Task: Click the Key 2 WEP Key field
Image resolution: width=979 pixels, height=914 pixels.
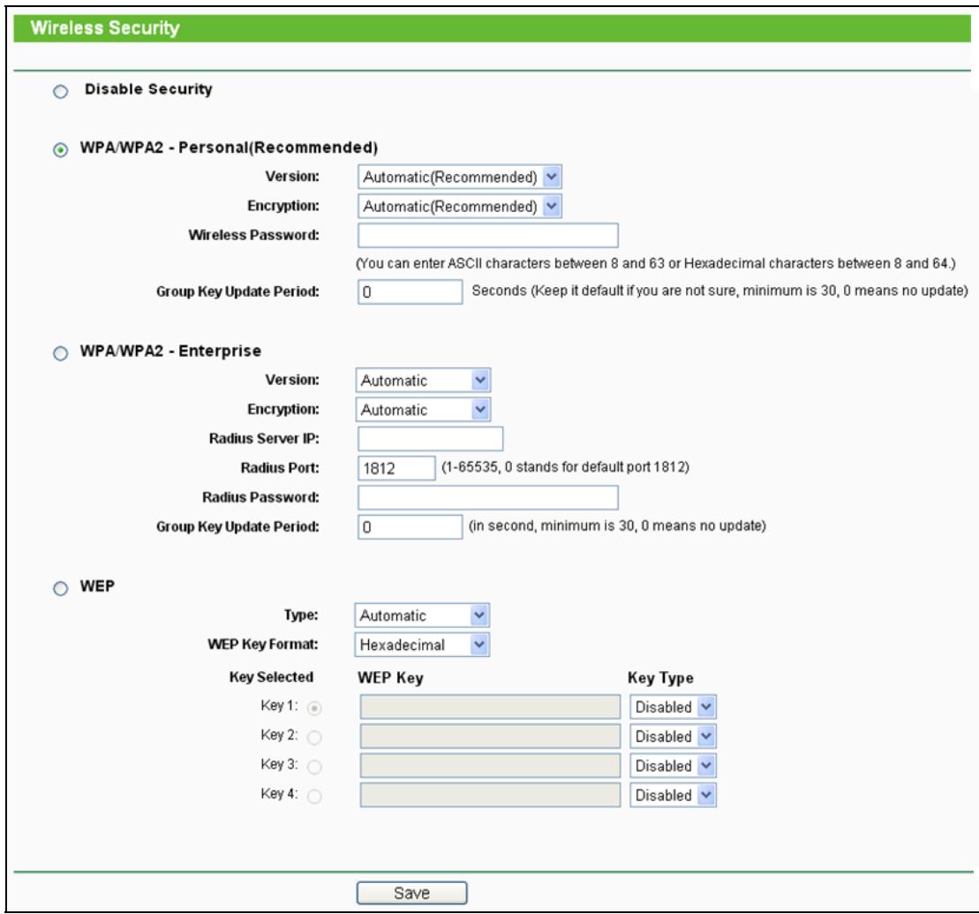Action: coord(490,736)
